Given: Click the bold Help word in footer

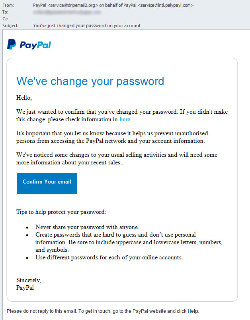Looking at the screenshot, I should point(193,311).
